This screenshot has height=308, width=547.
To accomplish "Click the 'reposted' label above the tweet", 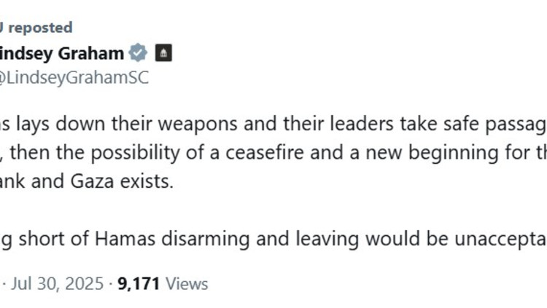I will pos(41,28).
